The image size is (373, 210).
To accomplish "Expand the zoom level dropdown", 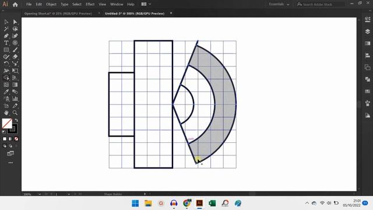I will pos(40,194).
